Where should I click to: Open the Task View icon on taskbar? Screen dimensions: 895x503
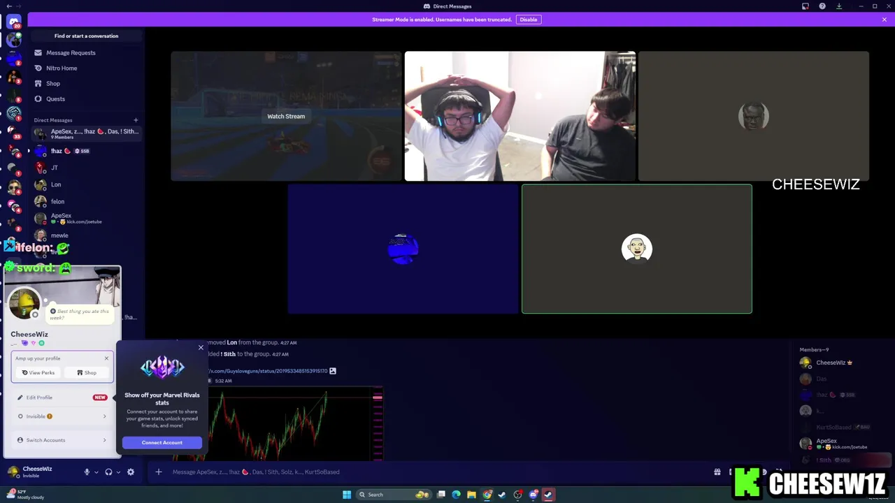[x=441, y=495]
